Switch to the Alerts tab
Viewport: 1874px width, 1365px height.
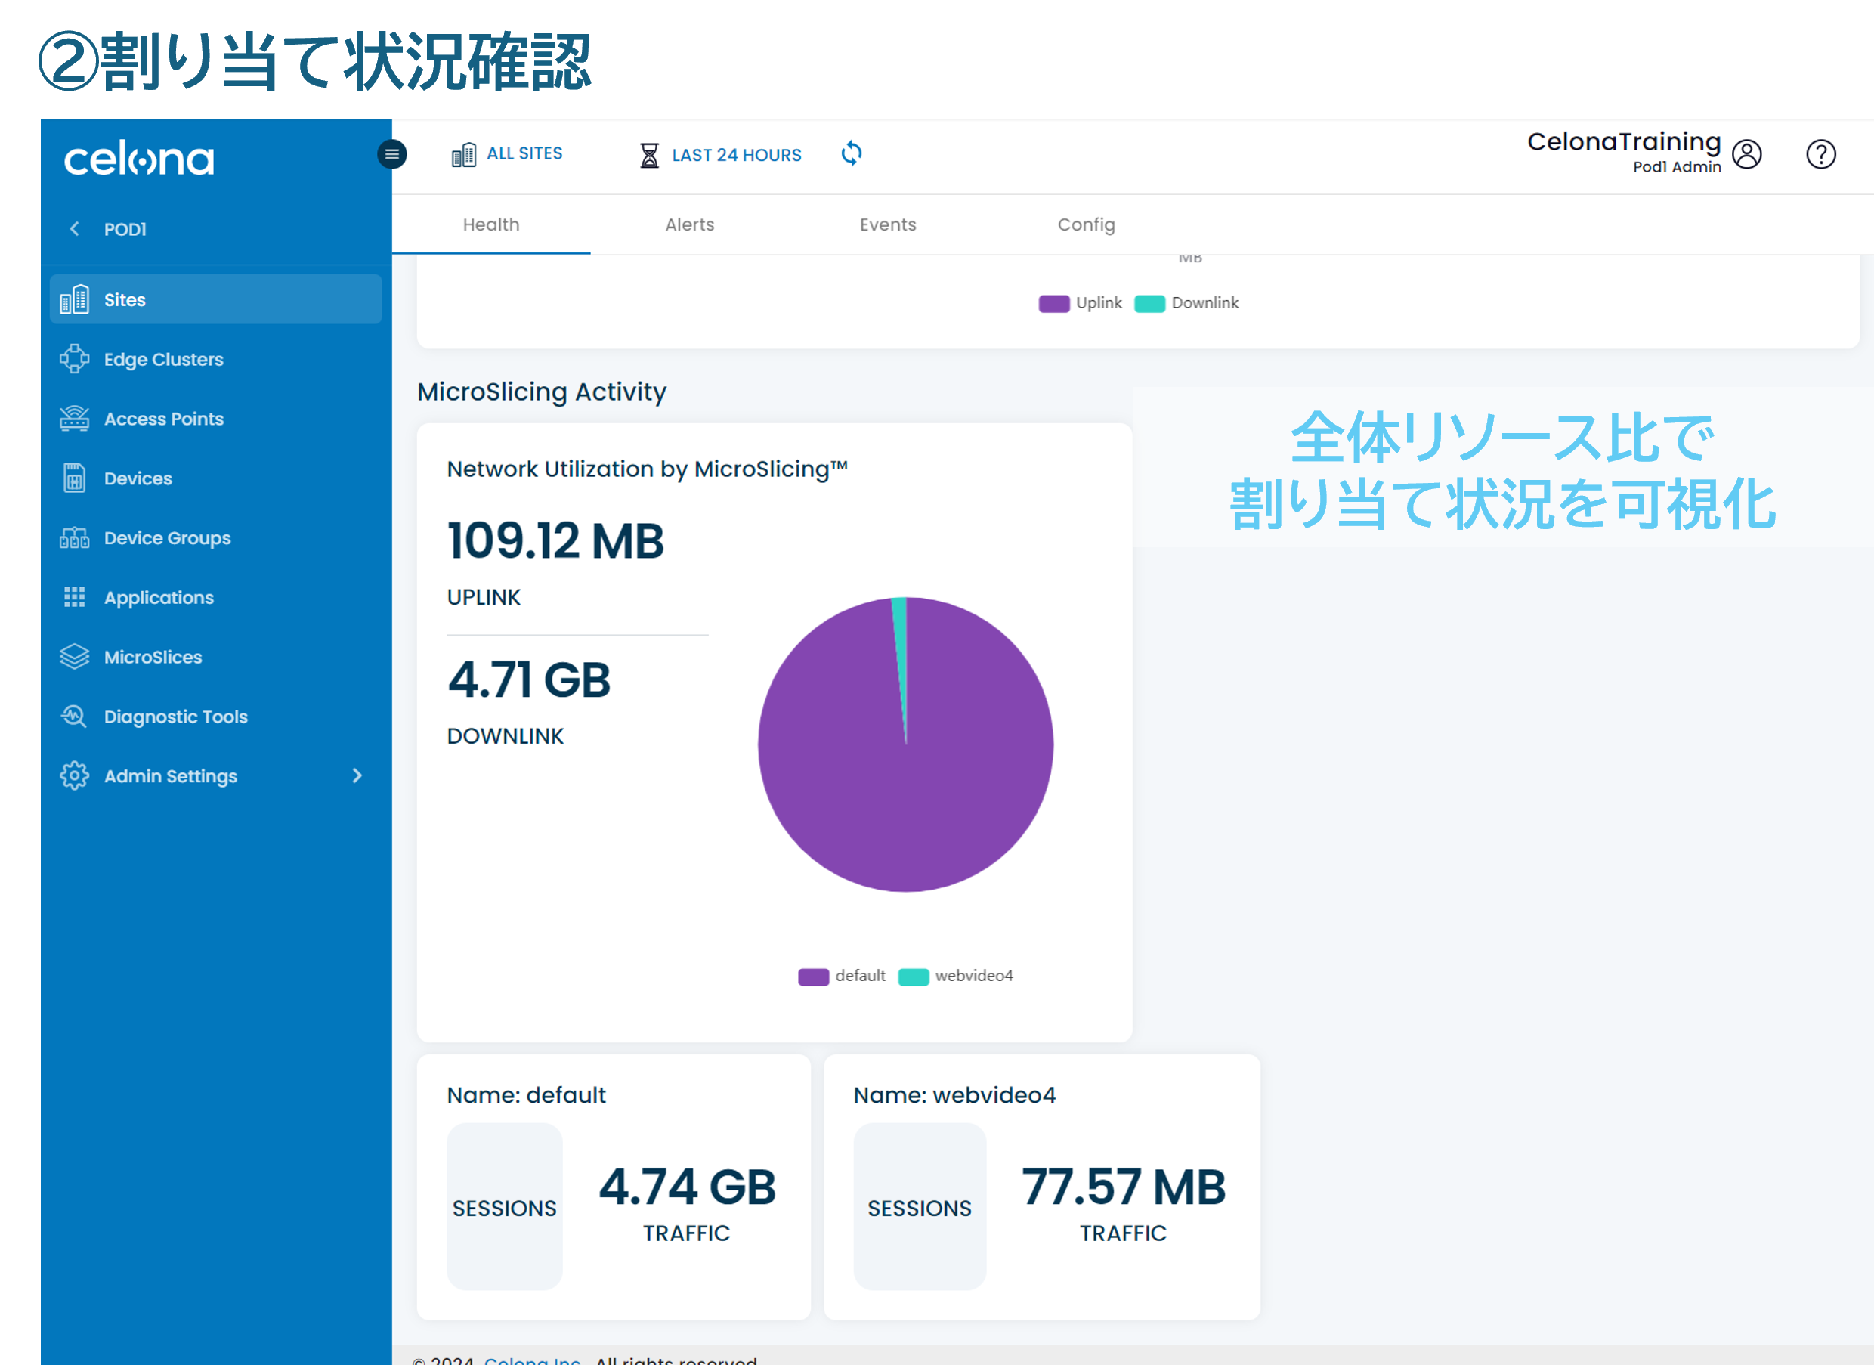[x=689, y=224]
